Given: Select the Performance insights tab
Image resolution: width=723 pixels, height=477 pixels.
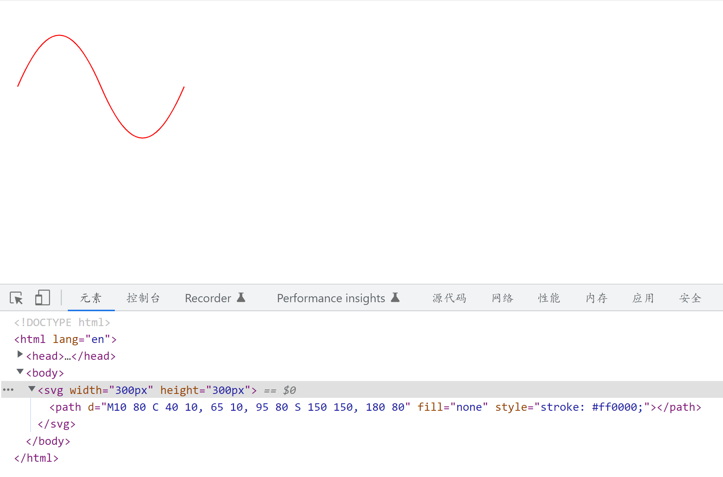Looking at the screenshot, I should pos(338,298).
